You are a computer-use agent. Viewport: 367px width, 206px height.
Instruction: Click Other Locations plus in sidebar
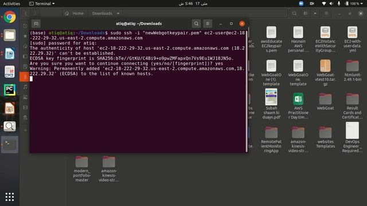pyautogui.click(x=25, y=130)
